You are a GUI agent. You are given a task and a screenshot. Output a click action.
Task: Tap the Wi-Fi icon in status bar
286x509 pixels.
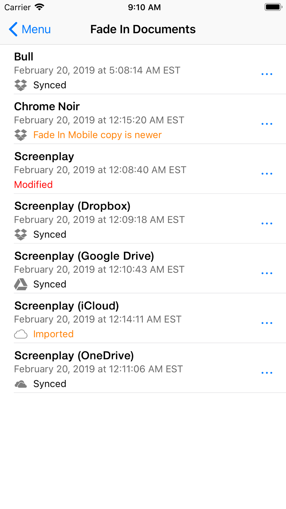(39, 7)
